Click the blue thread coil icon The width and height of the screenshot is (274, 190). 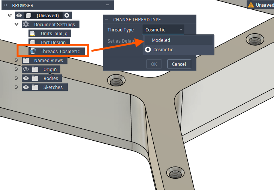[x=33, y=51]
